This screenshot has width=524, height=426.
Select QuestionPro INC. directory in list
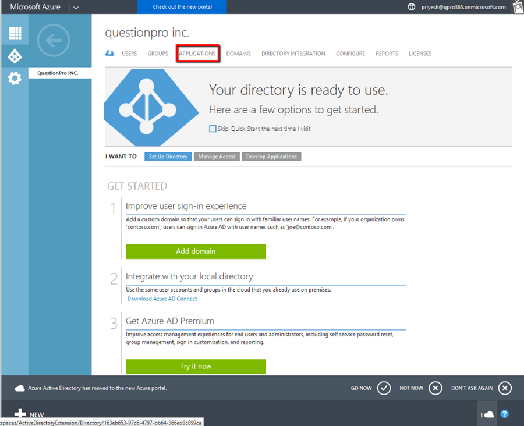click(58, 73)
